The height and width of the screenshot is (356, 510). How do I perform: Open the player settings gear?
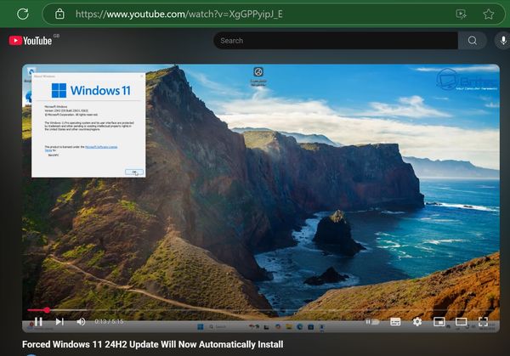[x=417, y=321]
